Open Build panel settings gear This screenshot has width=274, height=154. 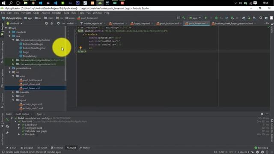click(x=262, y=114)
